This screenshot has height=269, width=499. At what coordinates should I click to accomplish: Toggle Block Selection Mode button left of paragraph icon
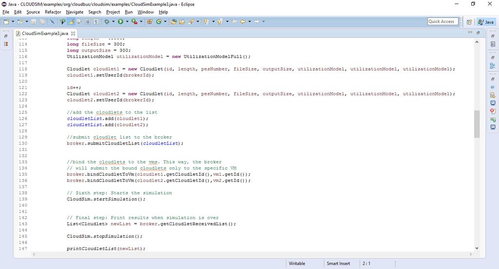tap(88, 21)
